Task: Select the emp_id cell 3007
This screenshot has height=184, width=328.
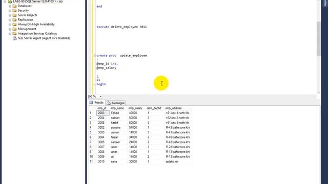Action: pyautogui.click(x=102, y=147)
